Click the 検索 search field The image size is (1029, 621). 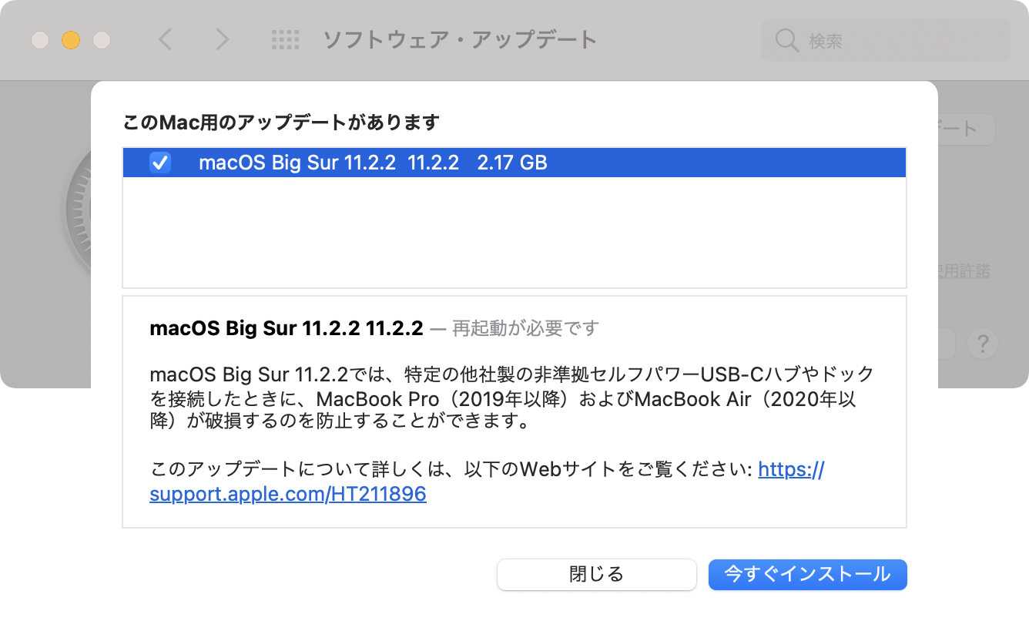886,40
